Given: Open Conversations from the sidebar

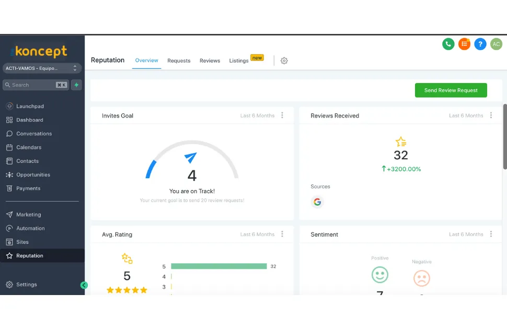Looking at the screenshot, I should 34,134.
